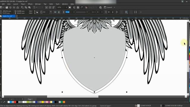The width and height of the screenshot is (190, 107).
Task: Click the Mirror vertically icon
Action: pyautogui.click(x=59, y=12)
